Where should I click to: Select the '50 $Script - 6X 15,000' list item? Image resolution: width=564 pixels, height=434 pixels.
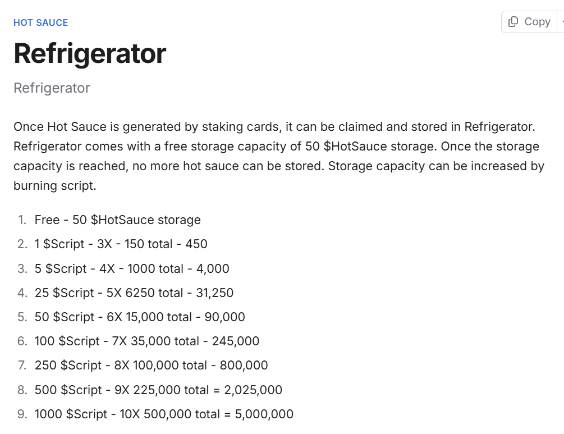(x=140, y=317)
